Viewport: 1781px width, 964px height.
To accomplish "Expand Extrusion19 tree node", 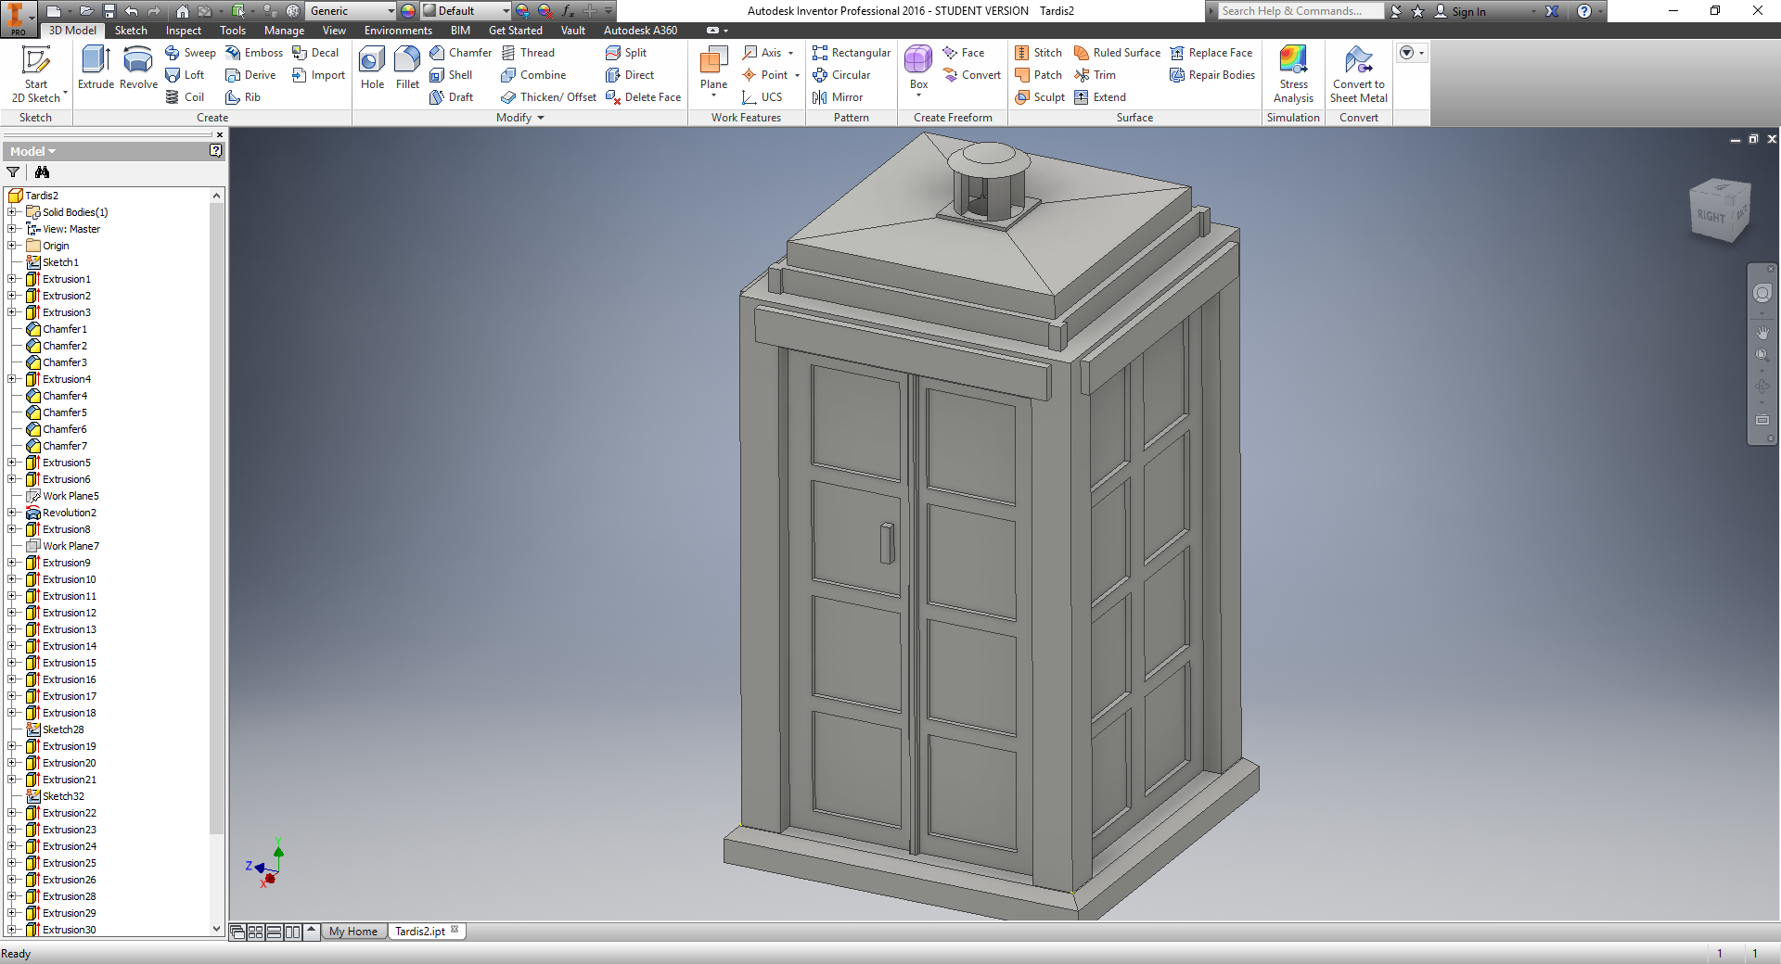I will click(x=12, y=746).
